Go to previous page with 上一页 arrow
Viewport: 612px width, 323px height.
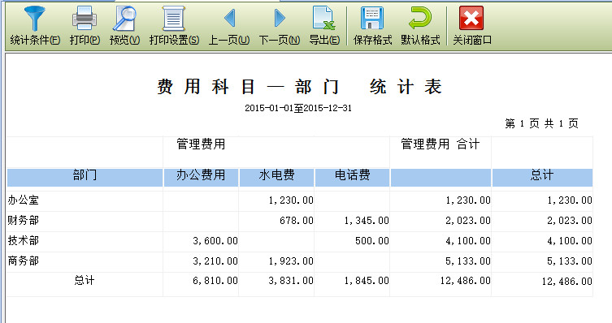229,19
